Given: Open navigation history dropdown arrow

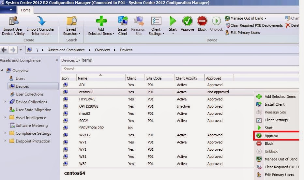Looking at the screenshot, I should [x=21, y=50].
